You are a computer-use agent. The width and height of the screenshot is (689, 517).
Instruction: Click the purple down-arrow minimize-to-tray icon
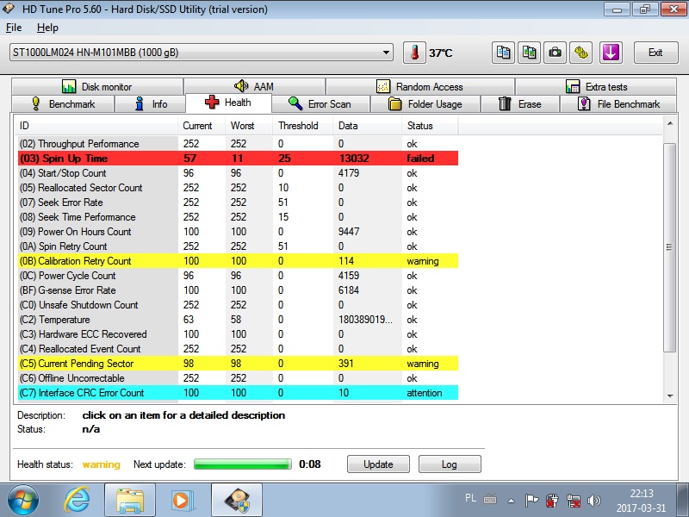pyautogui.click(x=611, y=53)
